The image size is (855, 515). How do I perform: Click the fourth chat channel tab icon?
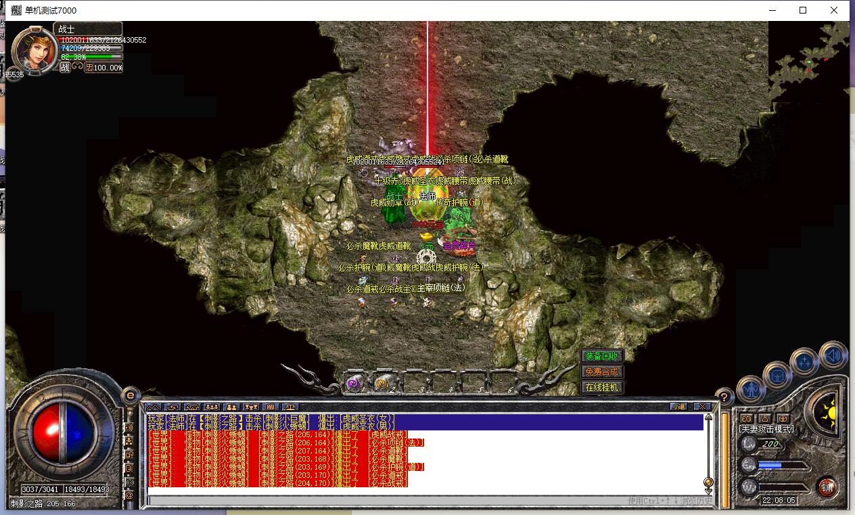[x=212, y=407]
